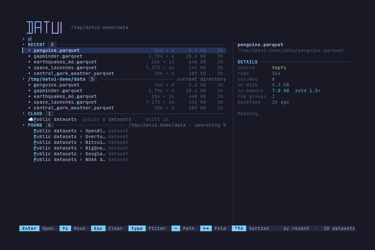
Task: Select space_launches.parquet in the RECENT section
Action: 124,67
